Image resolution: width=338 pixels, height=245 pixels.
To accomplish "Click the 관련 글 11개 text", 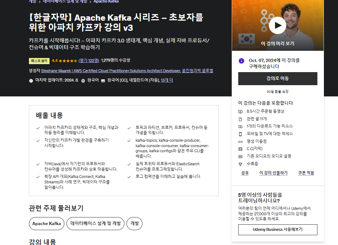I will click(257, 119).
